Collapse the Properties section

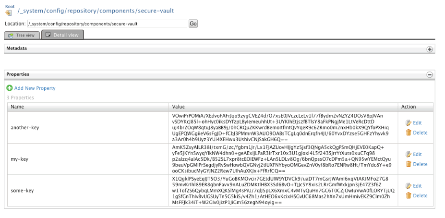click(430, 75)
